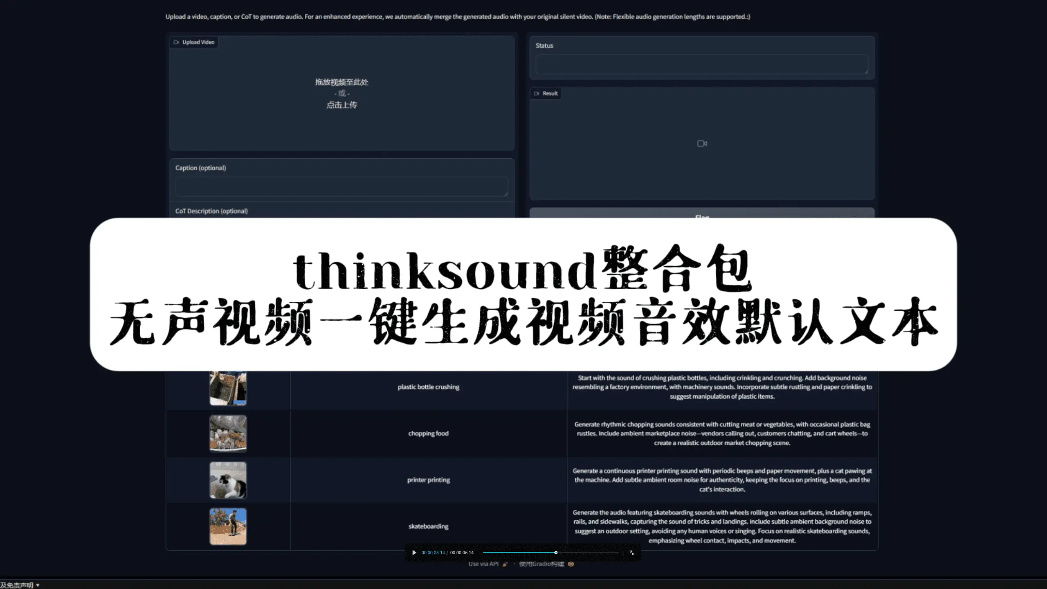1047x589 pixels.
Task: Click the Result video camera placeholder icon
Action: coord(702,144)
